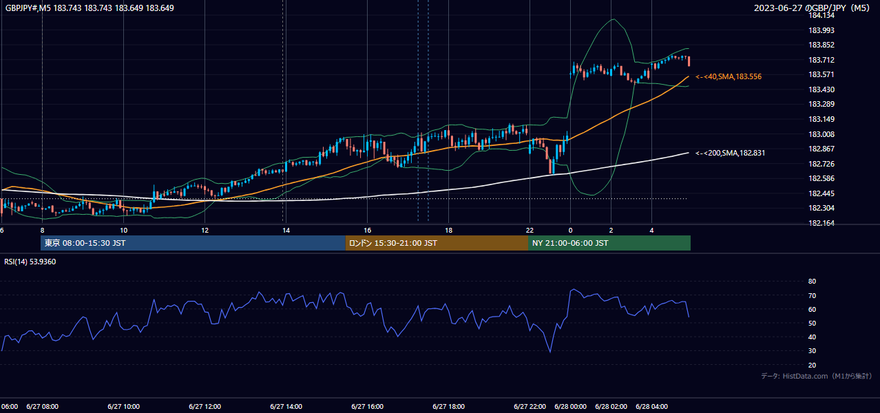Viewport: 880px width, 413px height.
Task: Click price axis value 183.430
Action: pos(821,89)
